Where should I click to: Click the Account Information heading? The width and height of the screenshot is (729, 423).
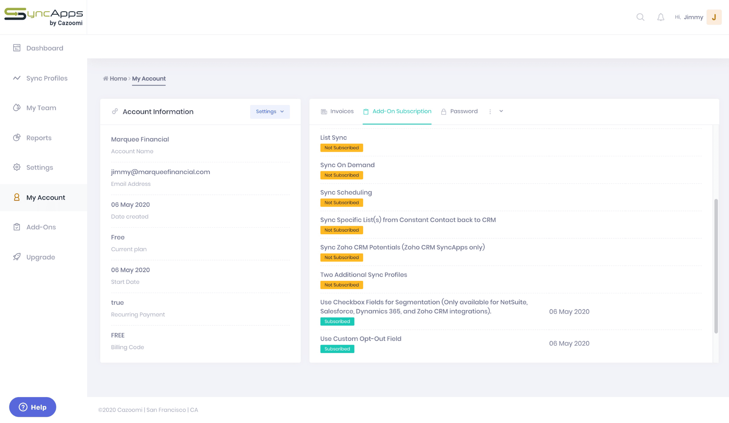coord(158,111)
